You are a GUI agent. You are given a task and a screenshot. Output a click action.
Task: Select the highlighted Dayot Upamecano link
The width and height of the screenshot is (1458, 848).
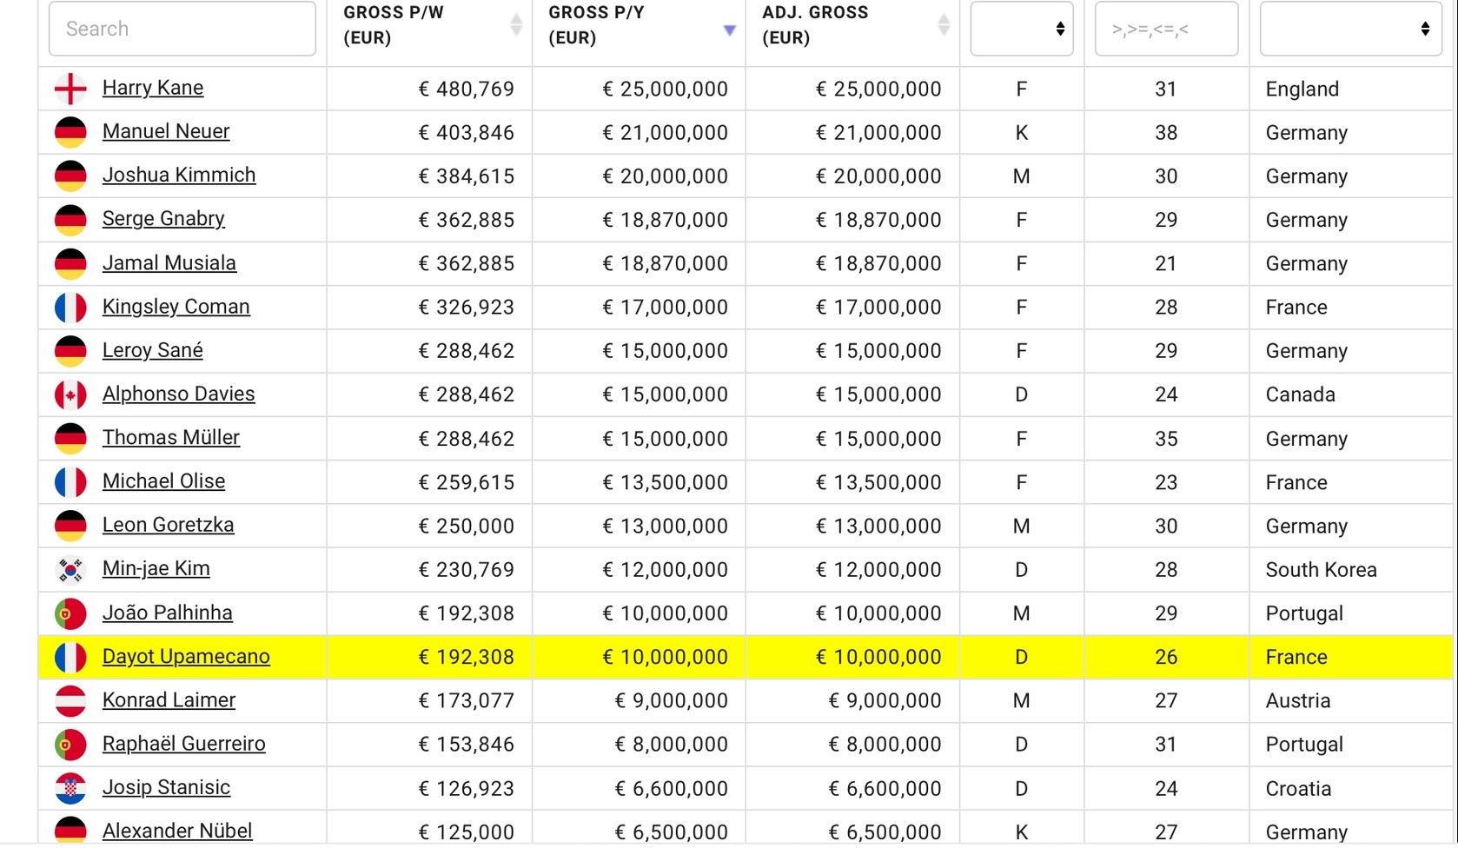tap(186, 656)
